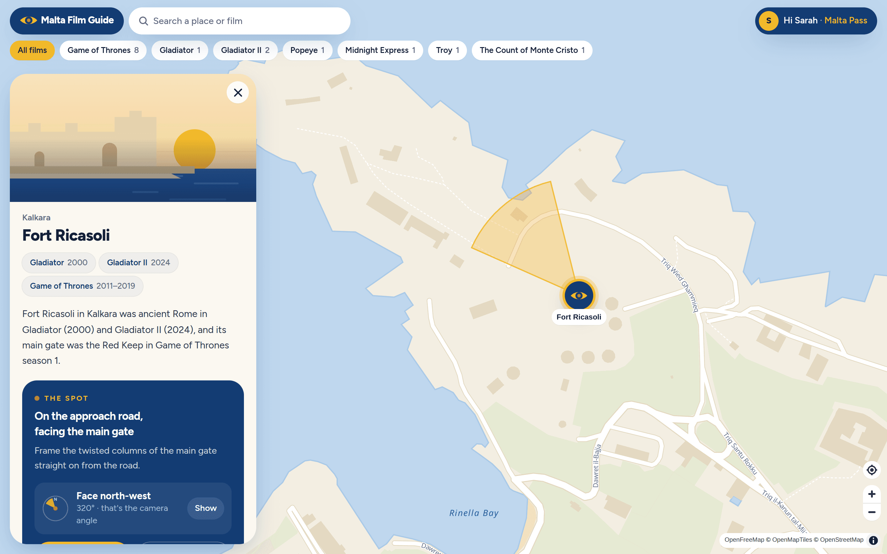Show the camera angle on map
The height and width of the screenshot is (554, 887).
click(x=206, y=508)
